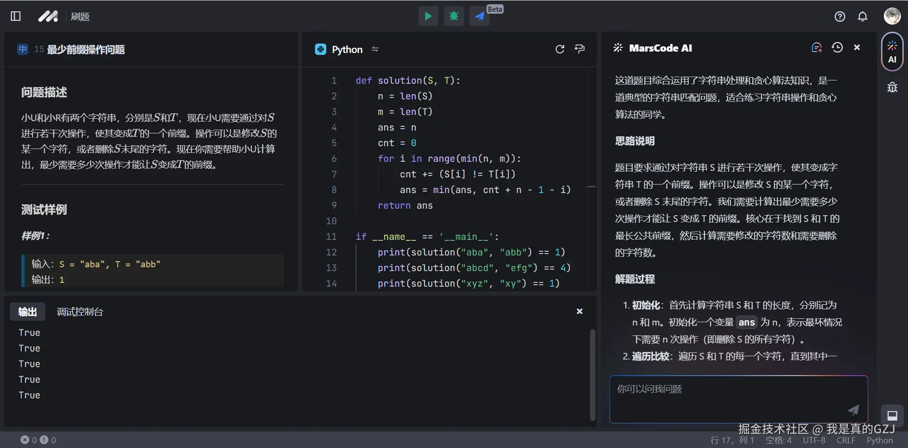
Task: Select the AI assistant badge in right sidebar
Action: coord(892,51)
